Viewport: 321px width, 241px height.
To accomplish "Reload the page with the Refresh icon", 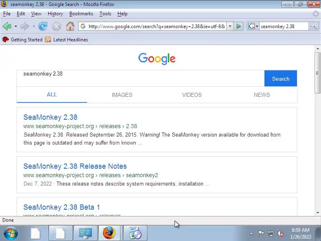I will point(43,26).
